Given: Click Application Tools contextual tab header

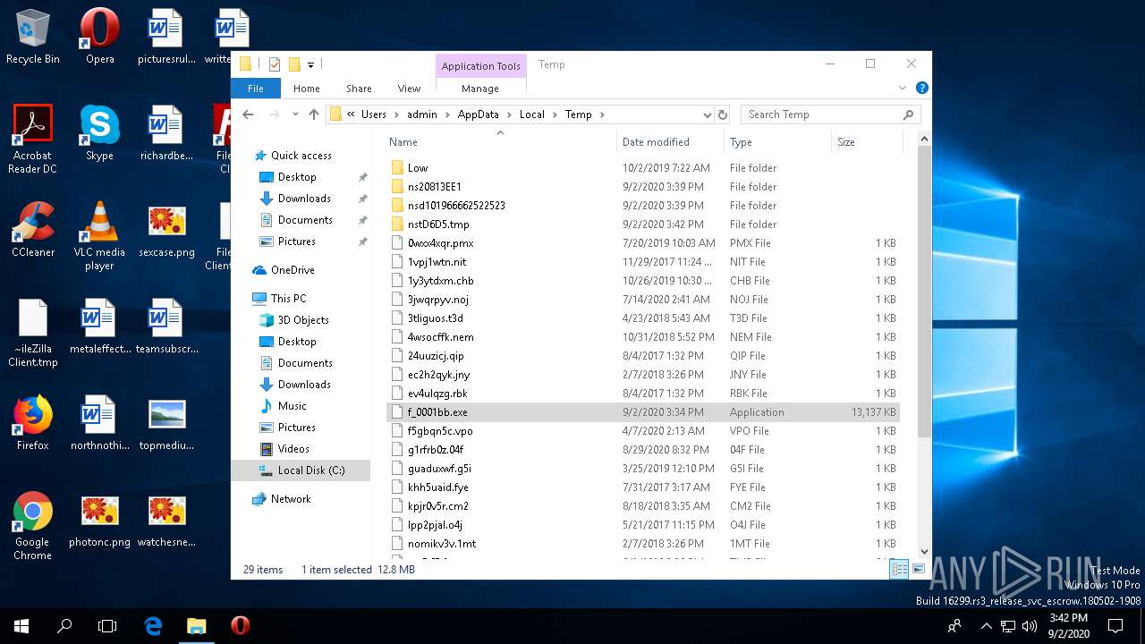Looking at the screenshot, I should click(x=480, y=65).
